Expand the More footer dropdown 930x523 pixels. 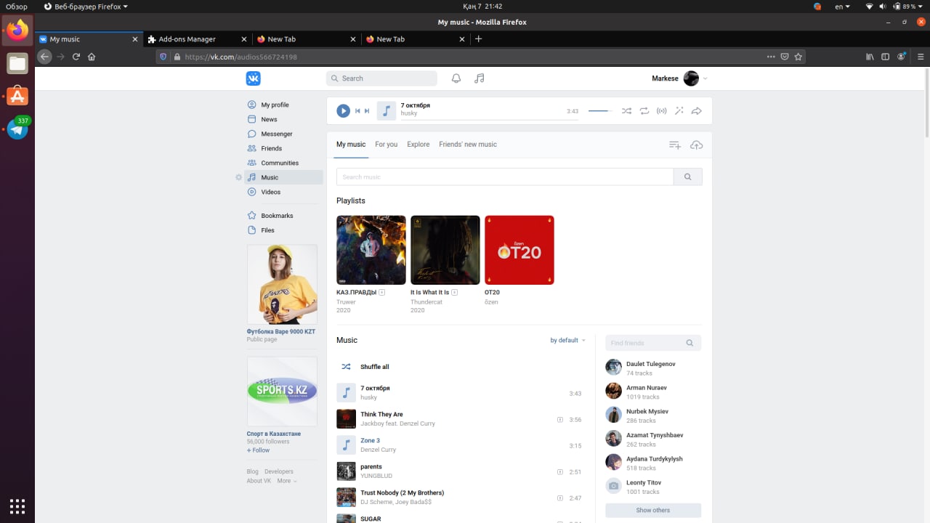pos(287,481)
